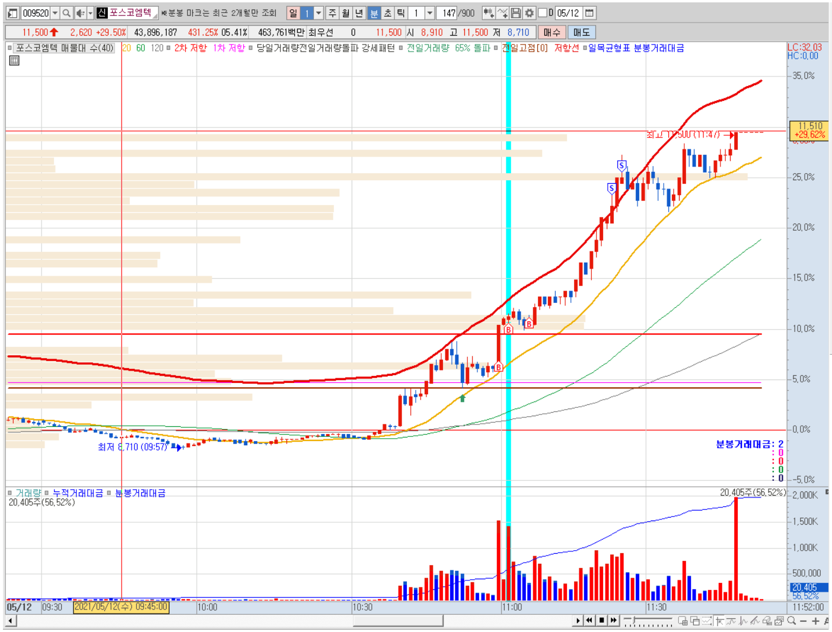Screen dimensions: 832x632
Task: Select the 일 (daily) chart tab
Action: pos(293,13)
